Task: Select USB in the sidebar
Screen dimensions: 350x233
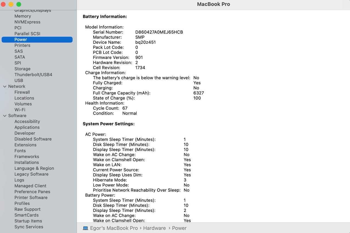Action: [x=19, y=80]
